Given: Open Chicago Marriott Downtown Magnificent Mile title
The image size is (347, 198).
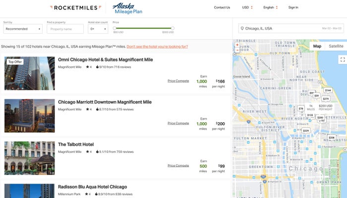Looking at the screenshot, I should click(x=105, y=102).
